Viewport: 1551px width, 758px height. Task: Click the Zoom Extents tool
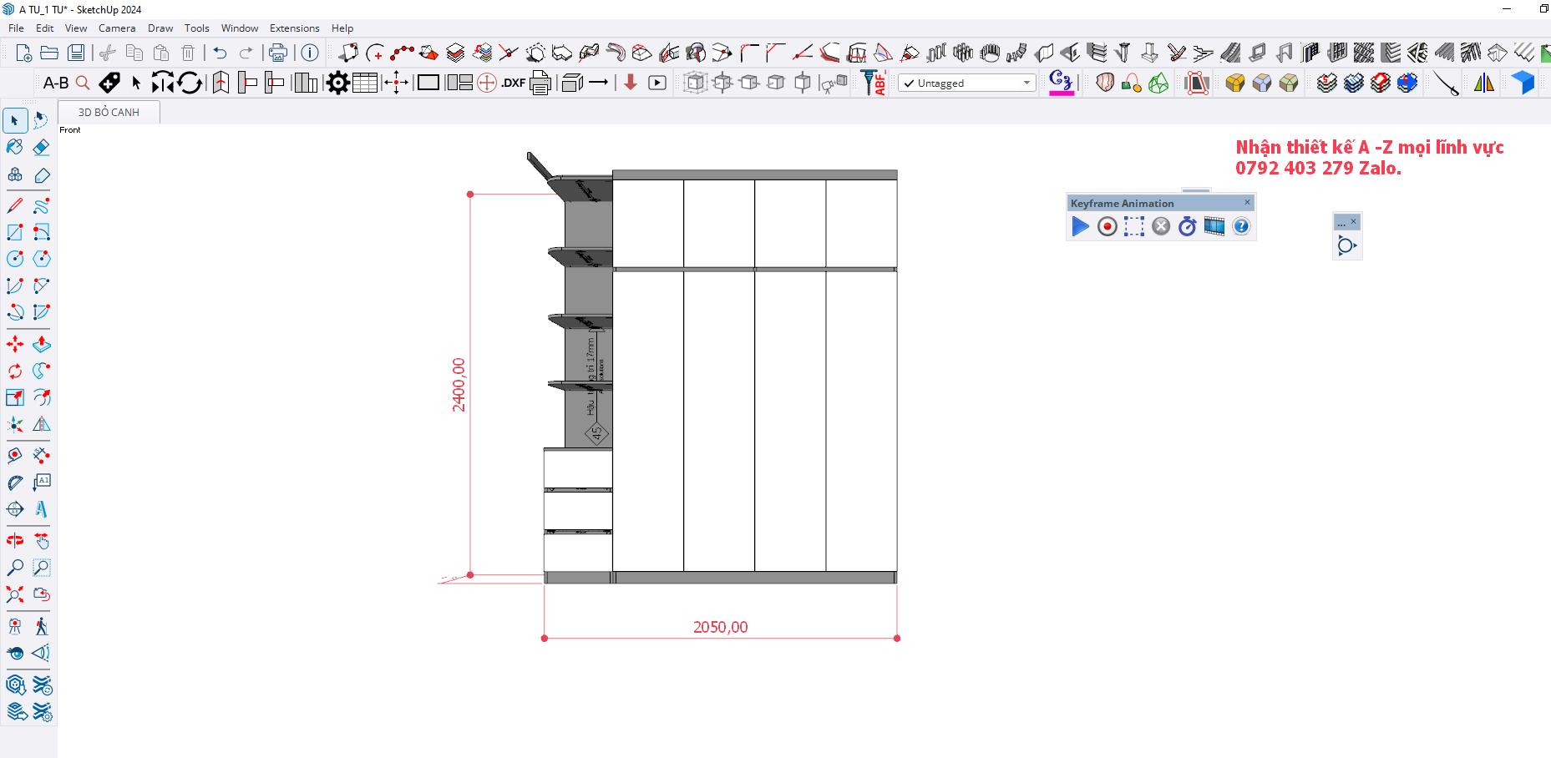coord(15,594)
